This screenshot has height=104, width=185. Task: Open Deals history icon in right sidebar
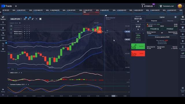pos(182,18)
